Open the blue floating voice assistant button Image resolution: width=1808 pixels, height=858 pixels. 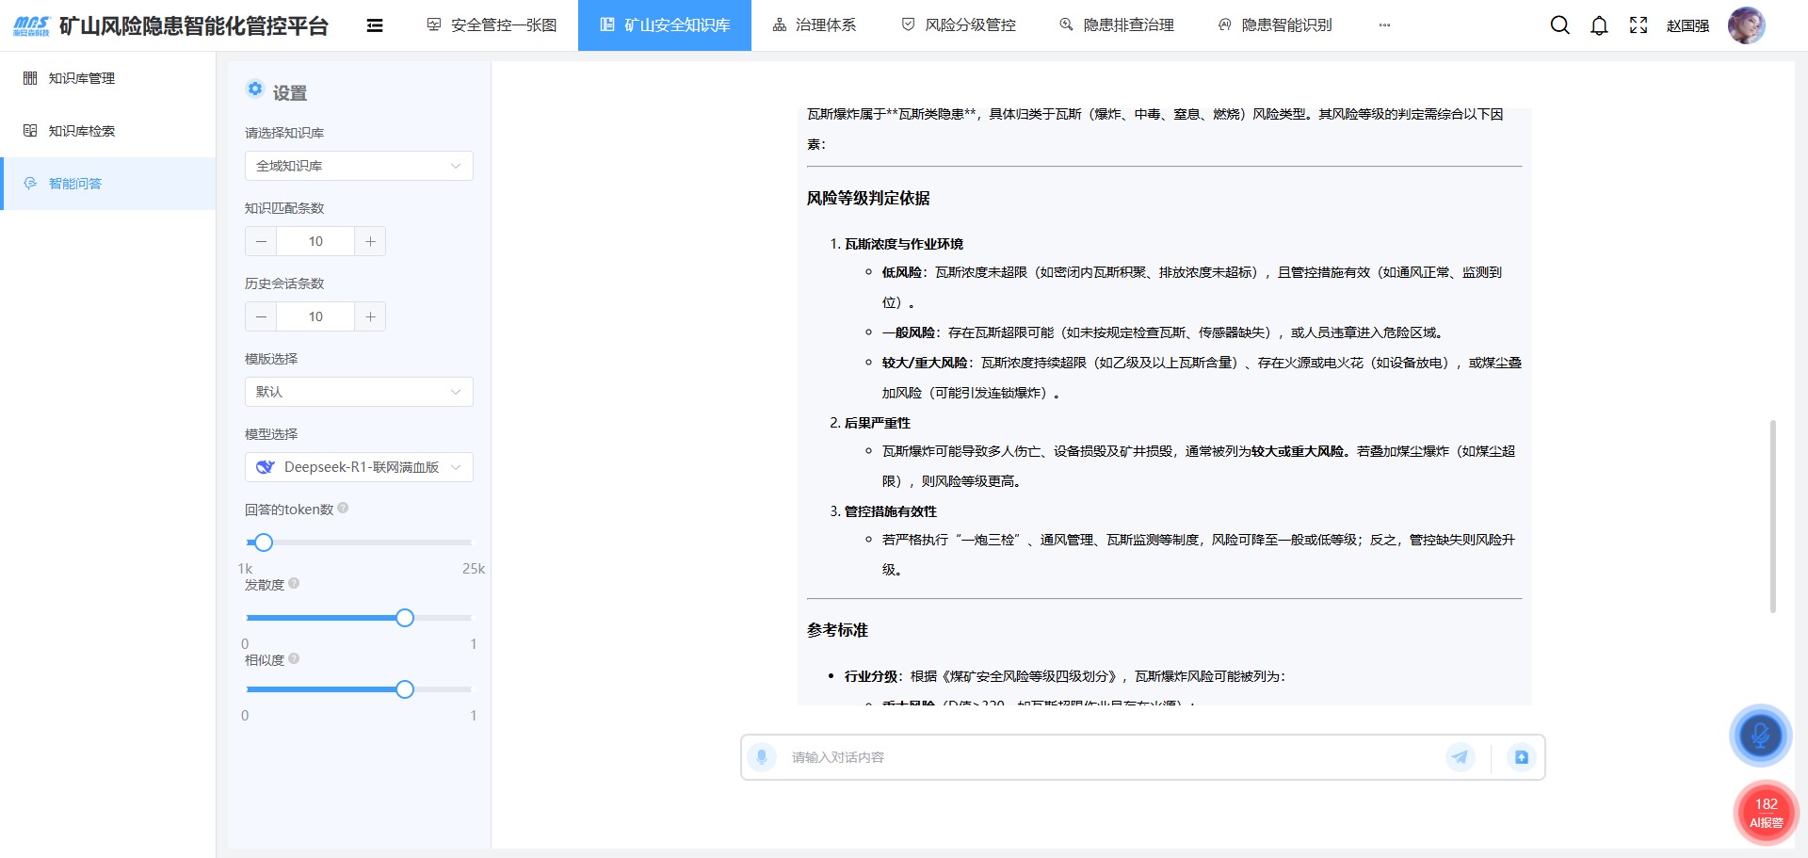tap(1759, 736)
